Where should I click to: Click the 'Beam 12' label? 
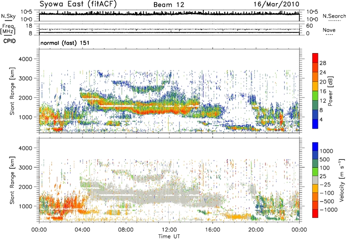(x=169, y=5)
